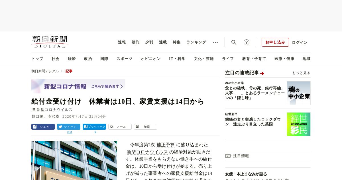Click the Hatena bookmark count 0
The image size is (342, 180).
click(x=95, y=132)
